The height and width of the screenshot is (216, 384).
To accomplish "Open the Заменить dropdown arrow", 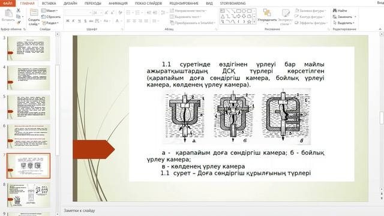I will click(355, 17).
